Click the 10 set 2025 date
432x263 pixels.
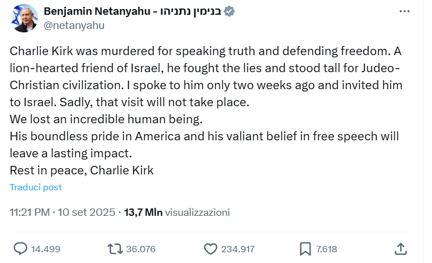tap(86, 212)
